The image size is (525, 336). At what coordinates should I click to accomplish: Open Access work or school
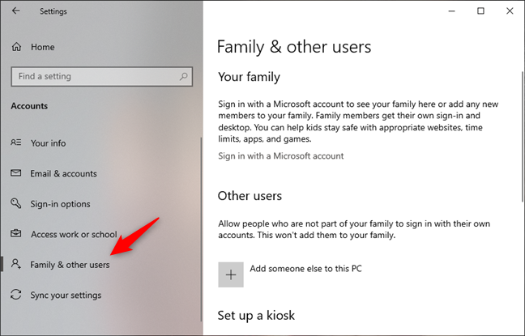(74, 234)
